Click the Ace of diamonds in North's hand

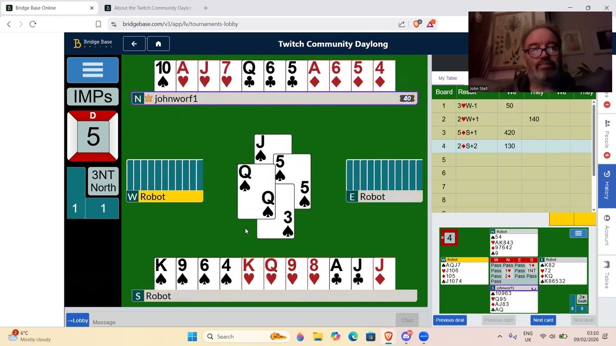pyautogui.click(x=318, y=76)
